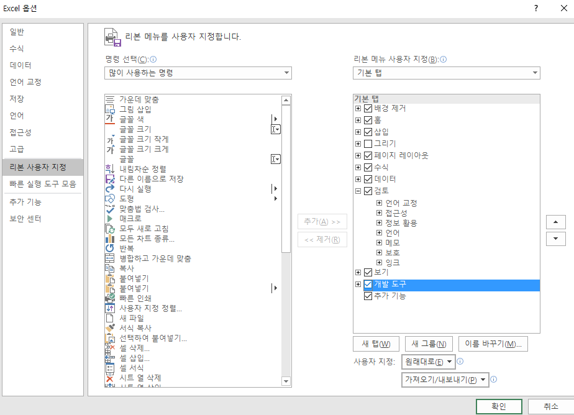Click info icon next to 명령 선택
Image resolution: width=574 pixels, height=415 pixels.
coord(153,59)
